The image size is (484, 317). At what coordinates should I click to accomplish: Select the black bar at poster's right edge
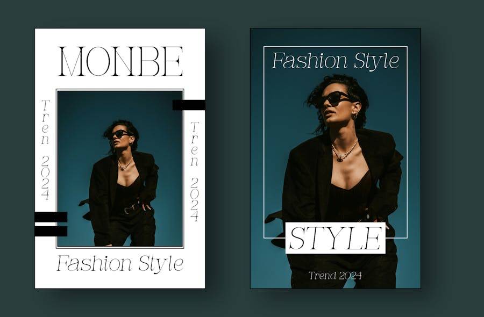pos(189,105)
